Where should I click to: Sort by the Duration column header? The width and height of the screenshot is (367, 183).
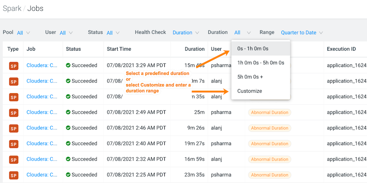tap(195, 49)
